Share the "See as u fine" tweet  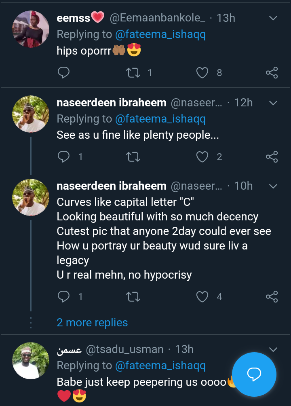pyautogui.click(x=272, y=157)
